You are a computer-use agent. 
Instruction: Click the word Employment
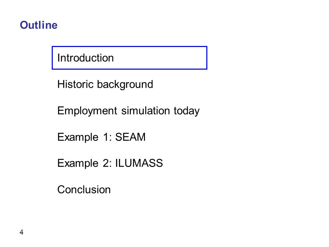pyautogui.click(x=87, y=111)
